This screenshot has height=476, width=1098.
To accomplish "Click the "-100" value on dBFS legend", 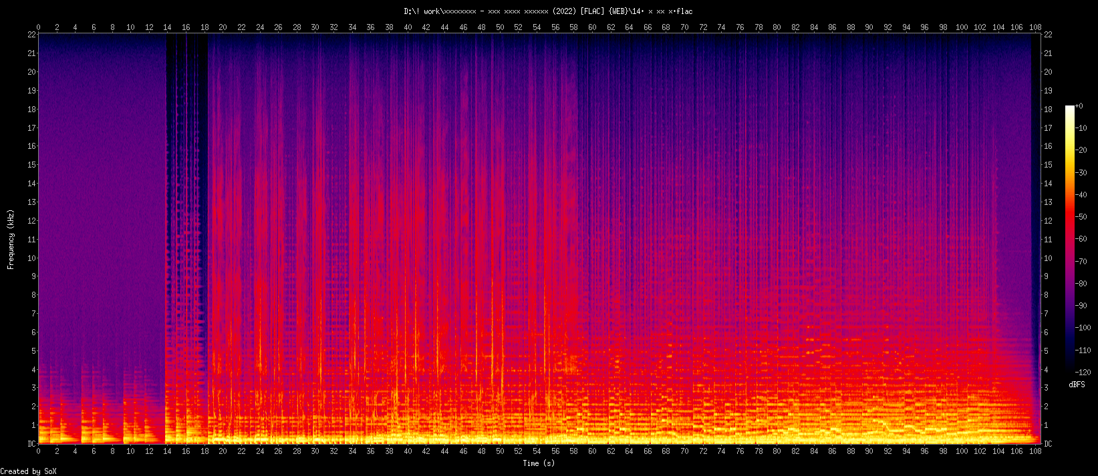I will coord(1083,328).
